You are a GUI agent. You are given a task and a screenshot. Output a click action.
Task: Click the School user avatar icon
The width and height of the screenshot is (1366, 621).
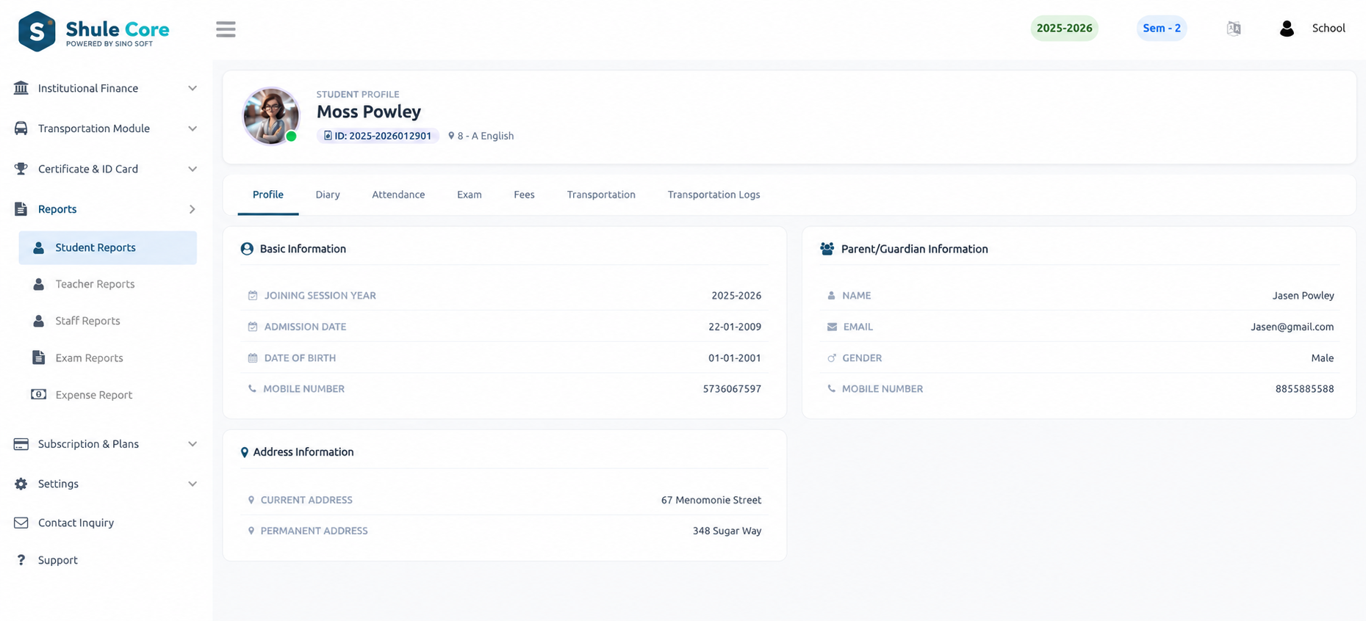(x=1287, y=29)
